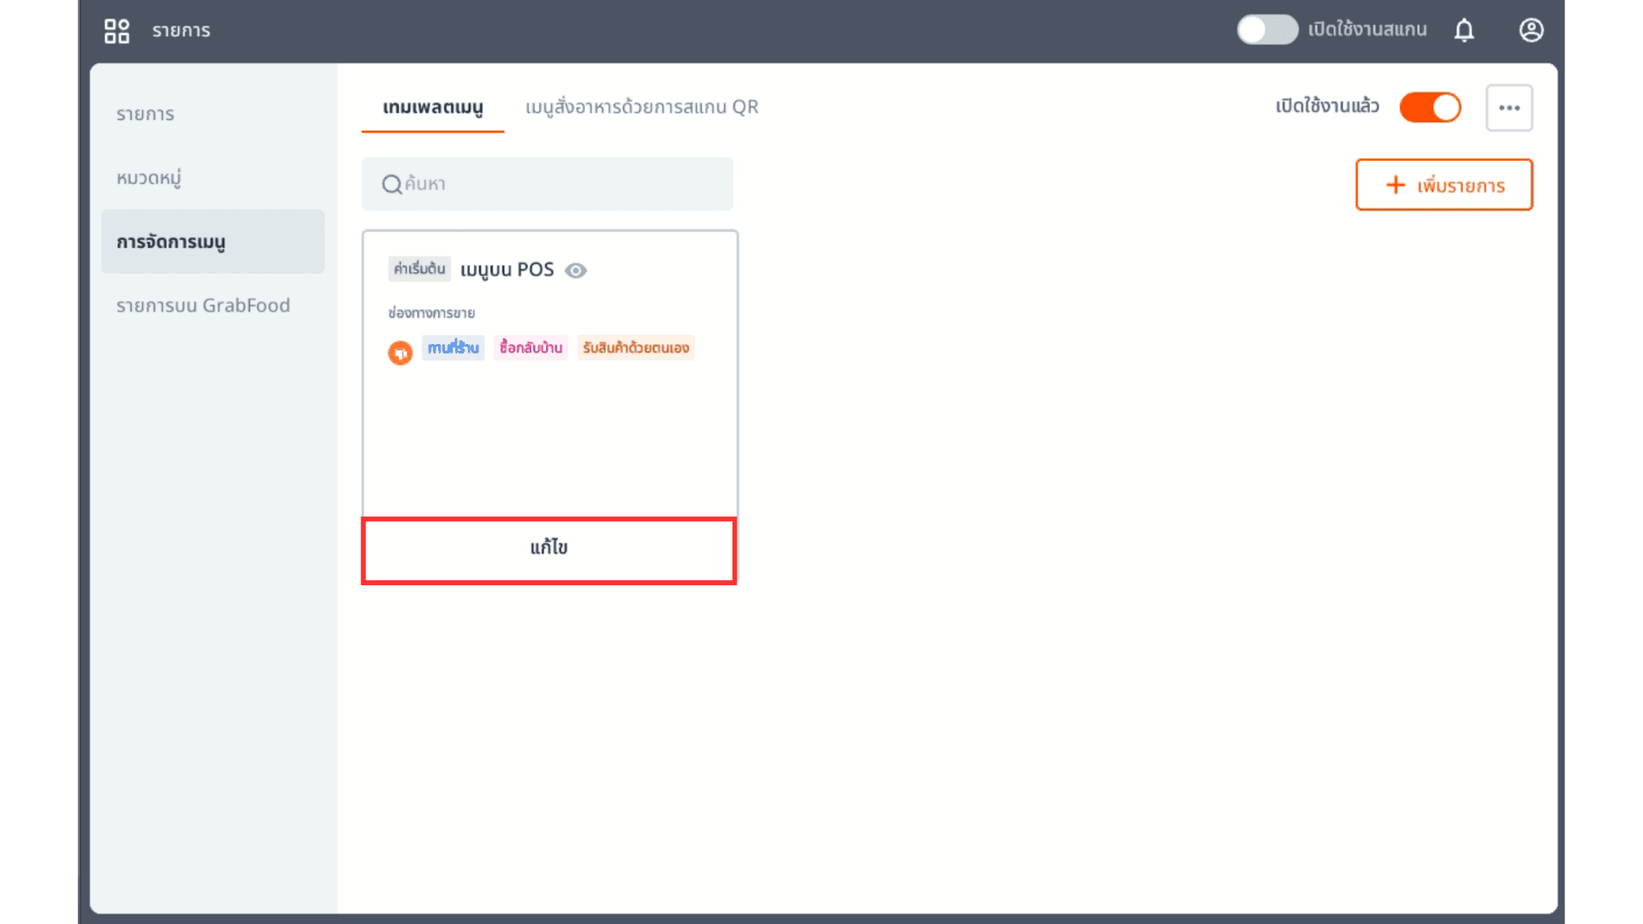Image resolution: width=1643 pixels, height=924 pixels.
Task: Turn off the orange เปิดใช้งานแล้ว switch
Action: coord(1430,108)
